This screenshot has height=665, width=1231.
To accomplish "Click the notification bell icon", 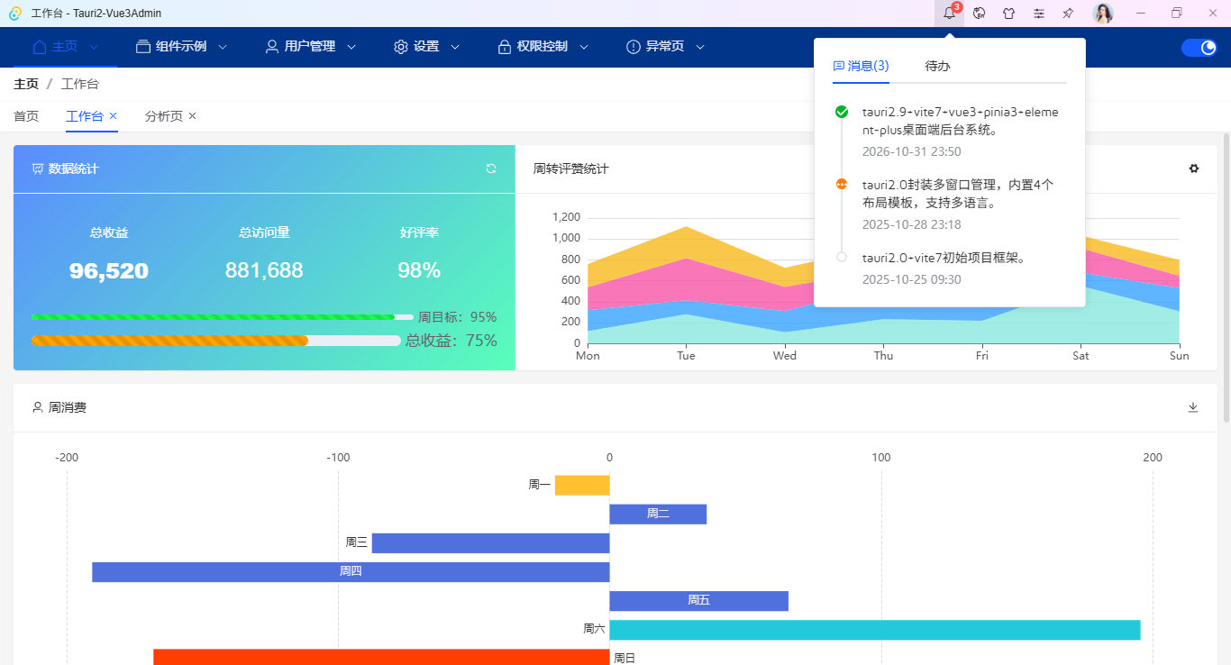I will click(949, 14).
